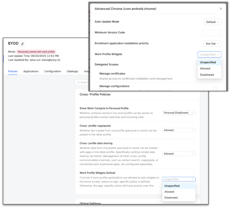Open the Auto Update Mode dropdown
The image size is (230, 207).
pos(212,22)
